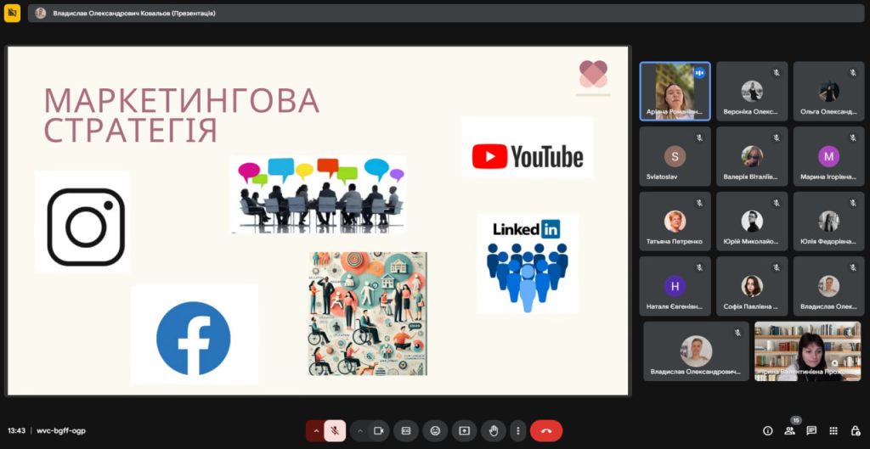Open host controls lock icon
Screen dimensions: 870x449
click(856, 430)
